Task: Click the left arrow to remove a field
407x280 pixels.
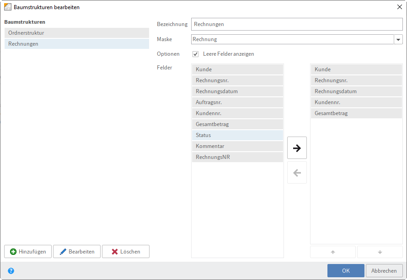Action: click(297, 173)
